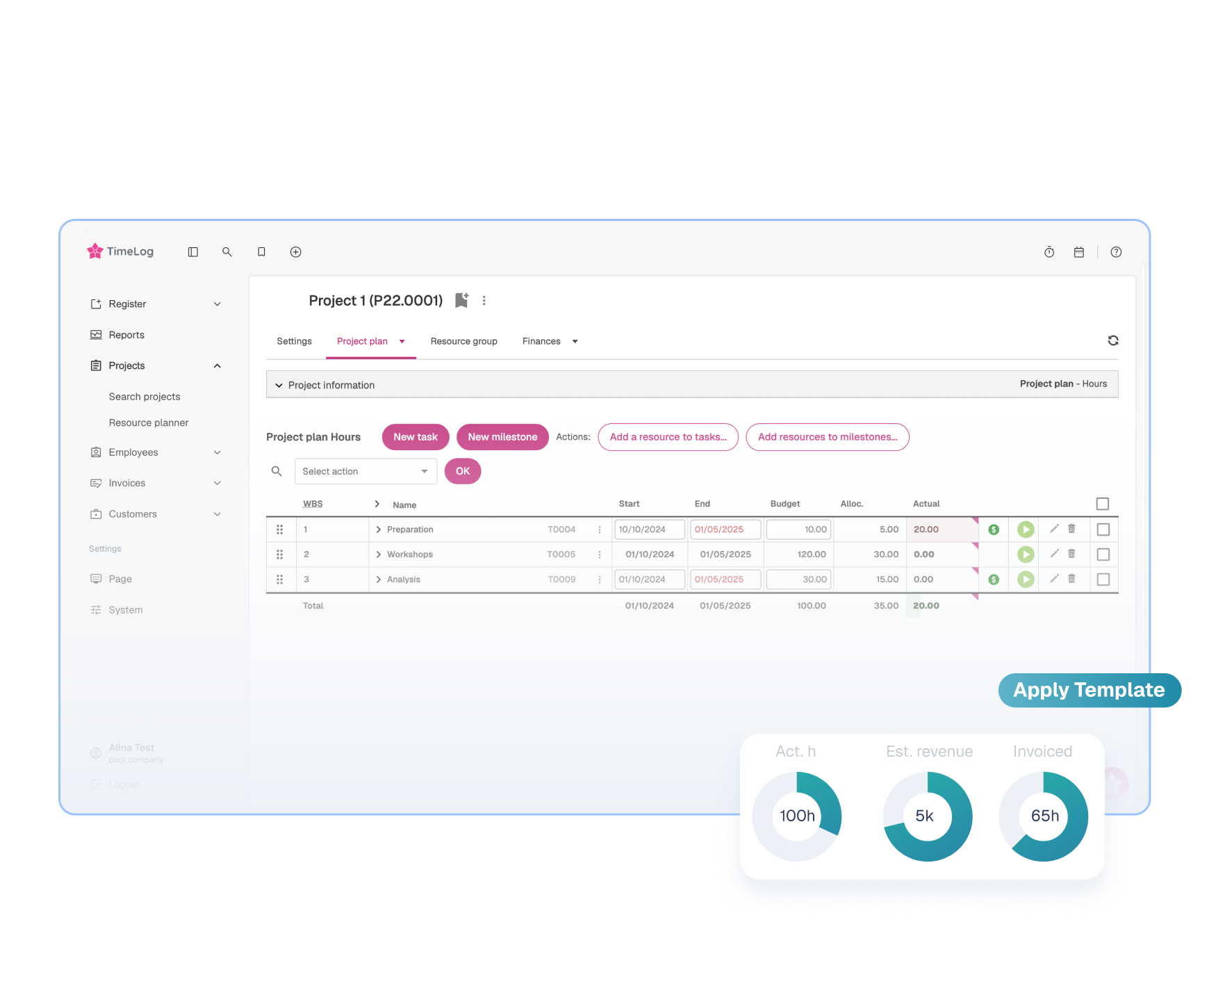This screenshot has height=988, width=1209.
Task: Check the Preparation row checkbox
Action: tap(1103, 529)
